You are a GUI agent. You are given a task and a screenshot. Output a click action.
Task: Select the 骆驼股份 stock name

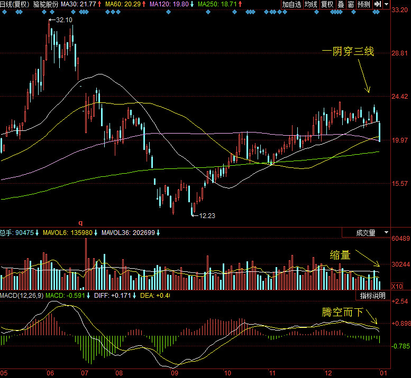click(x=45, y=4)
